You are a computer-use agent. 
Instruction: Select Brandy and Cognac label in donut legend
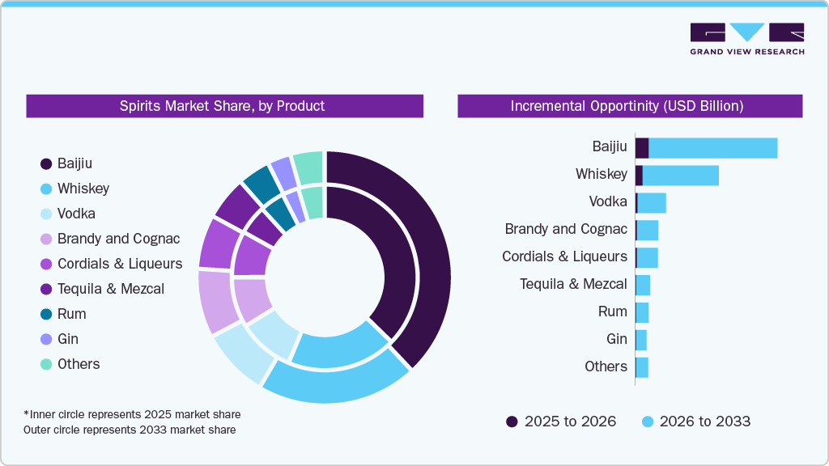tap(118, 239)
